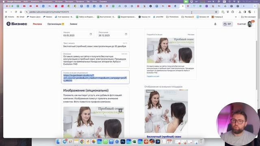Viewport: 260px width, 146px height.
Task: Open the Реклама bookmarks folder
Action: pos(188,17)
